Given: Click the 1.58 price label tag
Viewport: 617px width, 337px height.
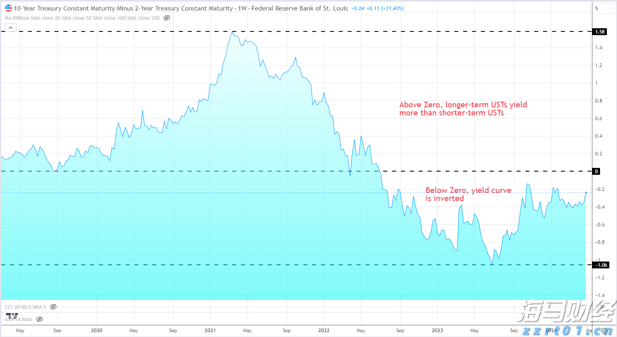Looking at the screenshot, I should (x=600, y=31).
